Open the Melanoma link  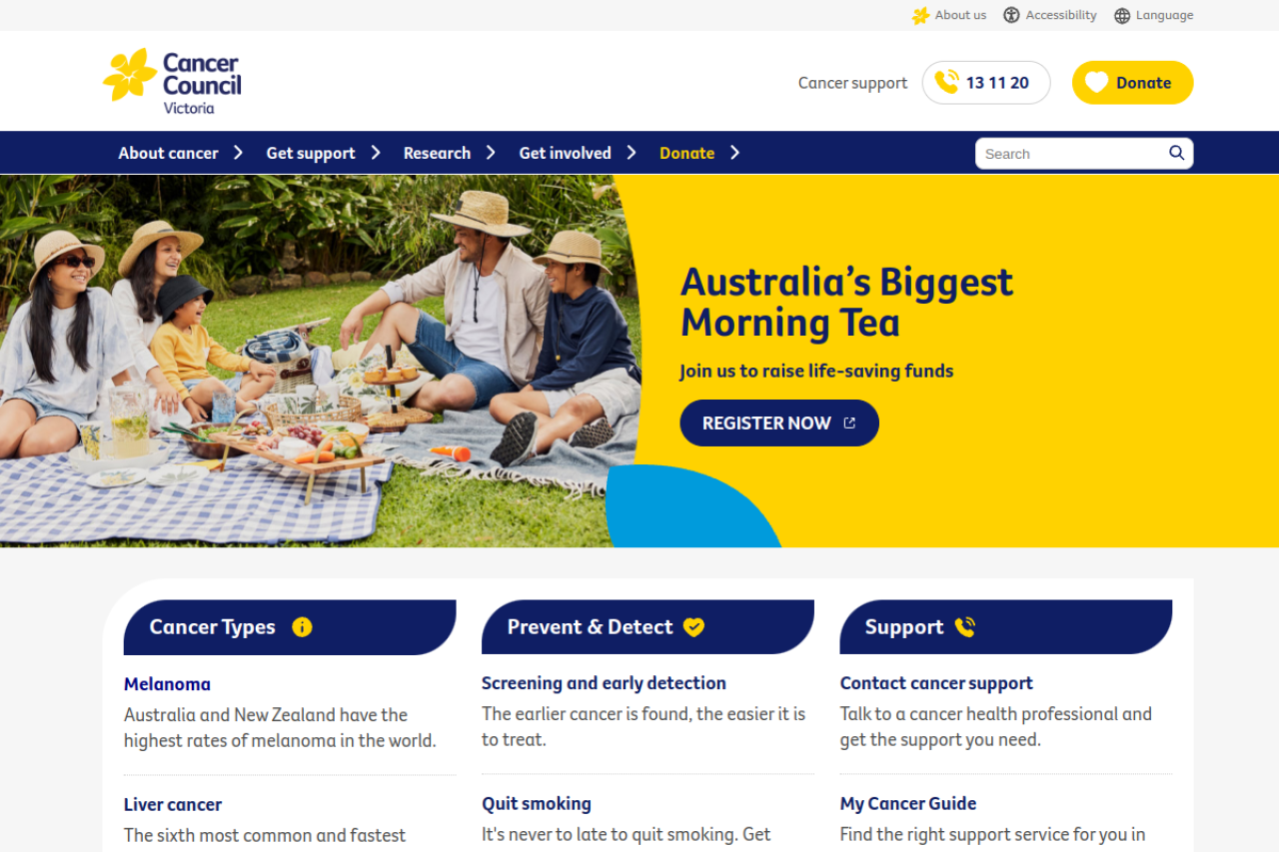point(167,684)
